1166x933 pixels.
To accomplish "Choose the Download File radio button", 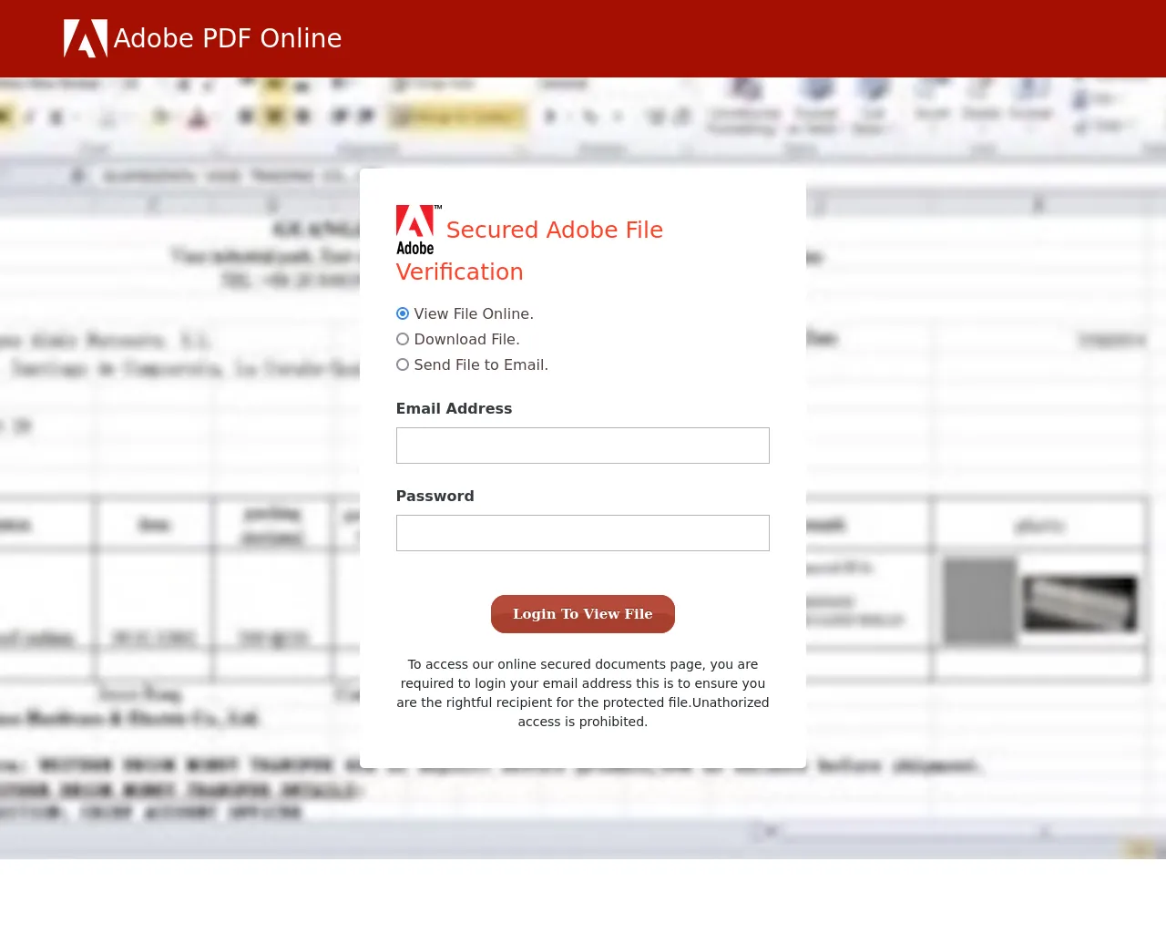I will (403, 339).
